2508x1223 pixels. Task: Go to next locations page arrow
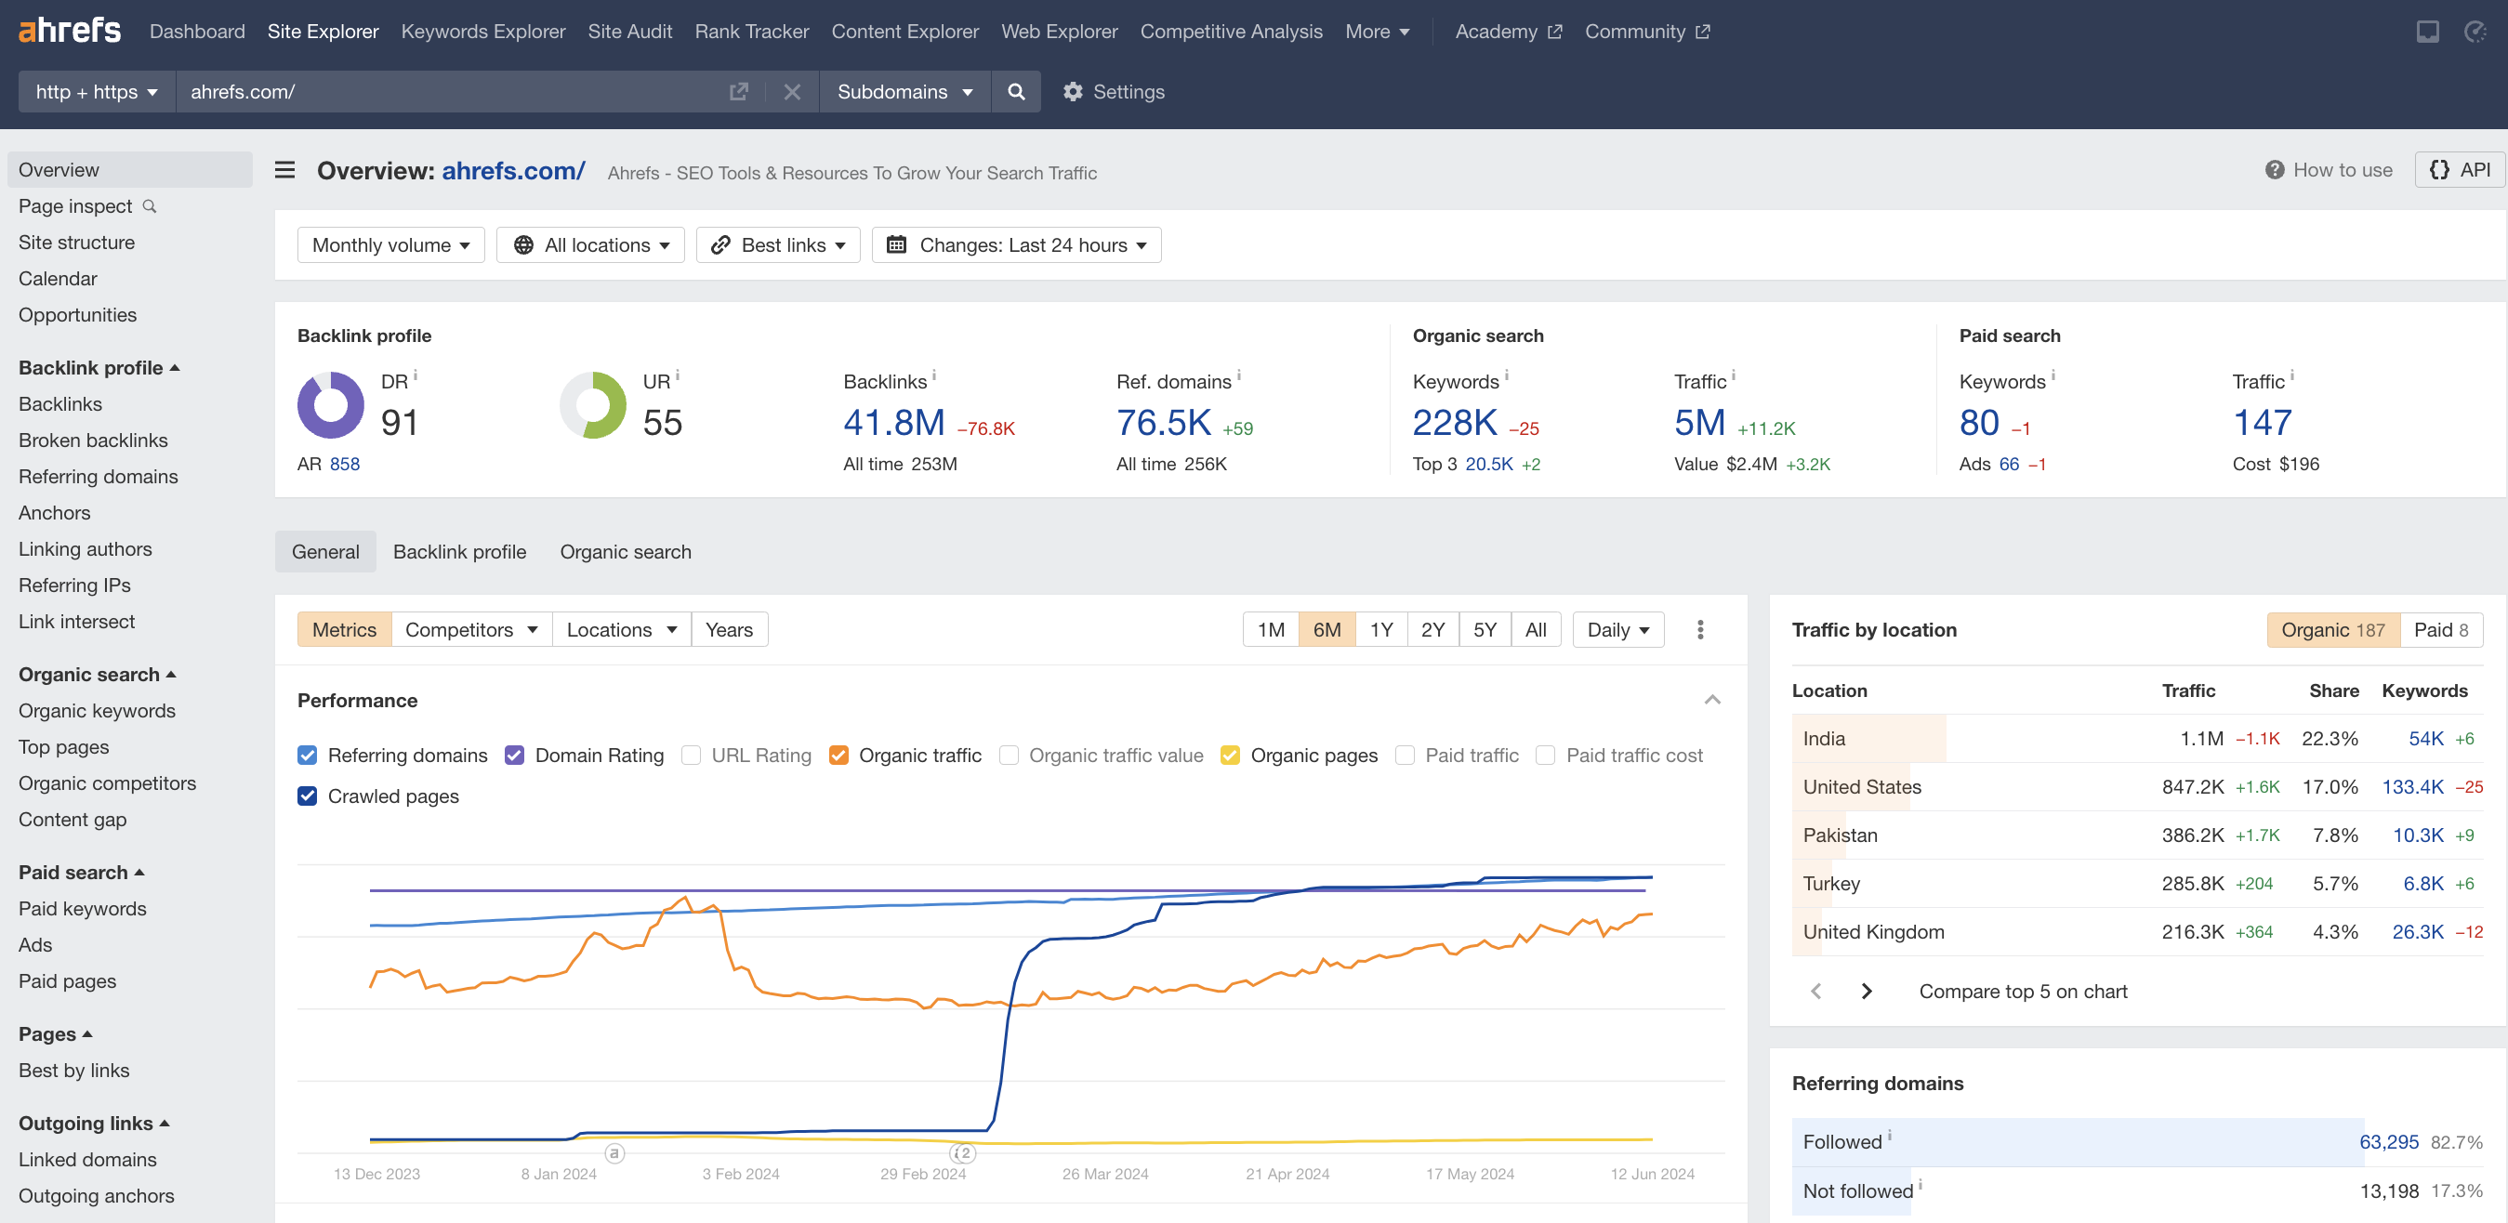[x=1867, y=992]
